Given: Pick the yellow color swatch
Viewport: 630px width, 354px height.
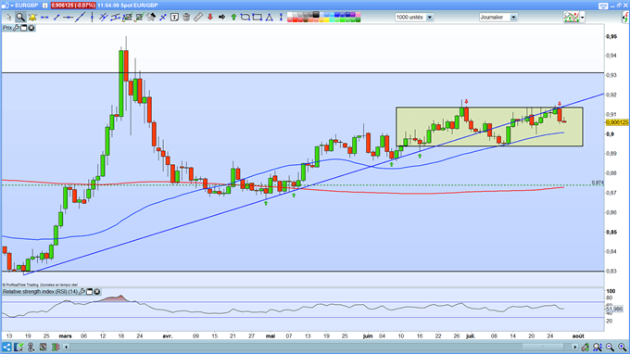Looking at the screenshot, I should (327, 19).
